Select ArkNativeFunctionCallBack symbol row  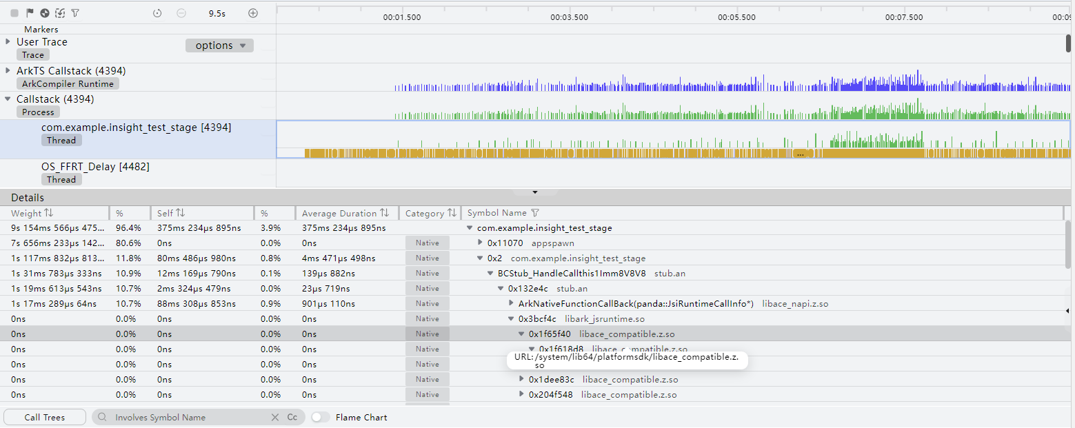tap(636, 304)
